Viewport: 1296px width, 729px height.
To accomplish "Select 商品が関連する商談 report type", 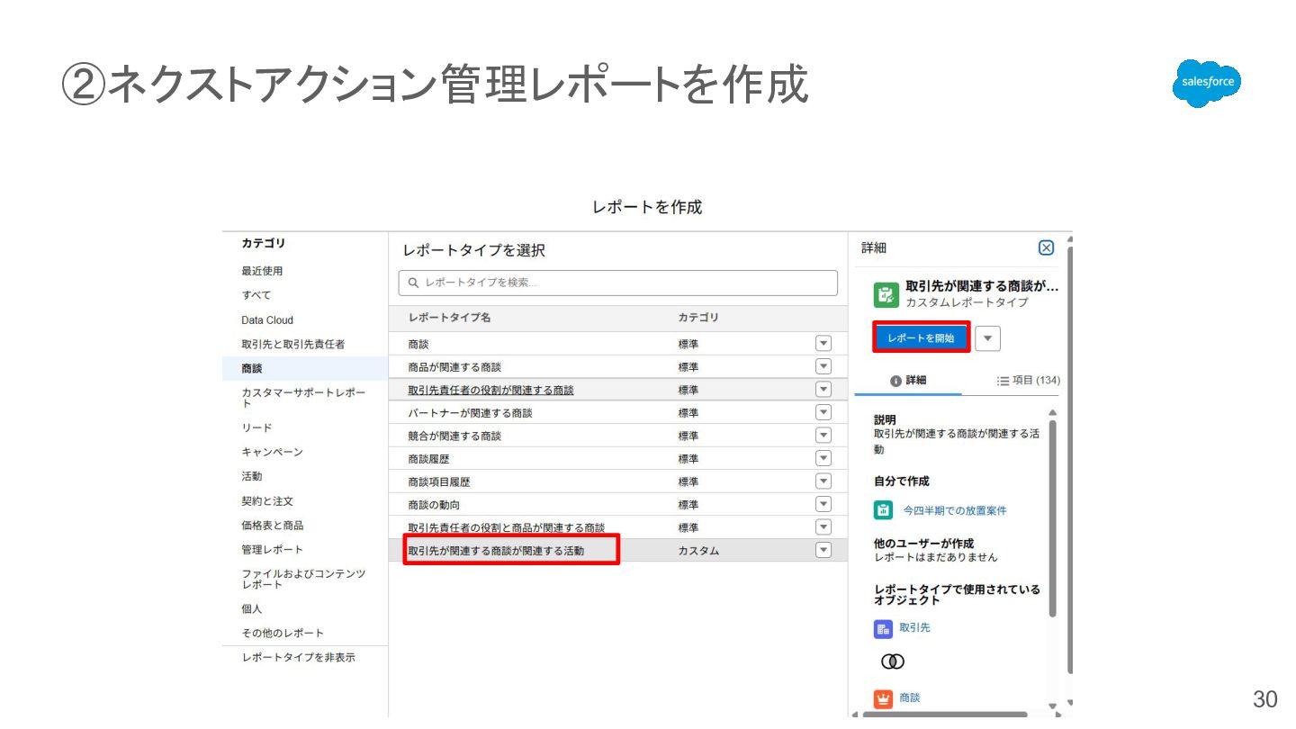I will pyautogui.click(x=454, y=367).
